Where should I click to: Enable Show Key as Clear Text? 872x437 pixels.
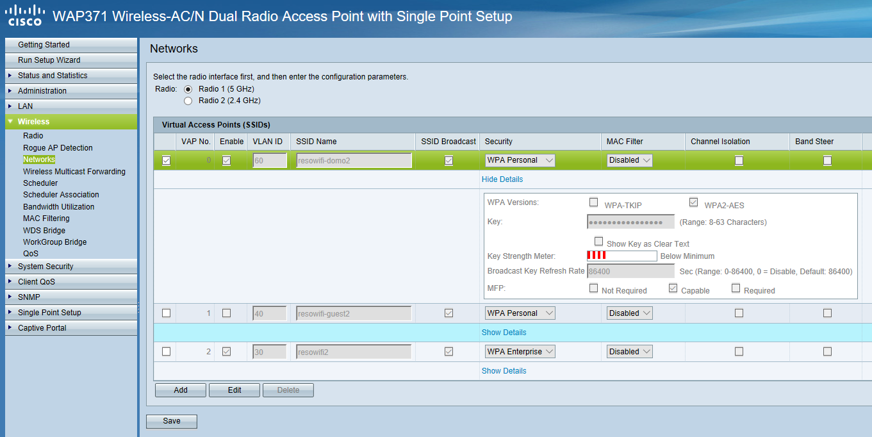(x=598, y=242)
